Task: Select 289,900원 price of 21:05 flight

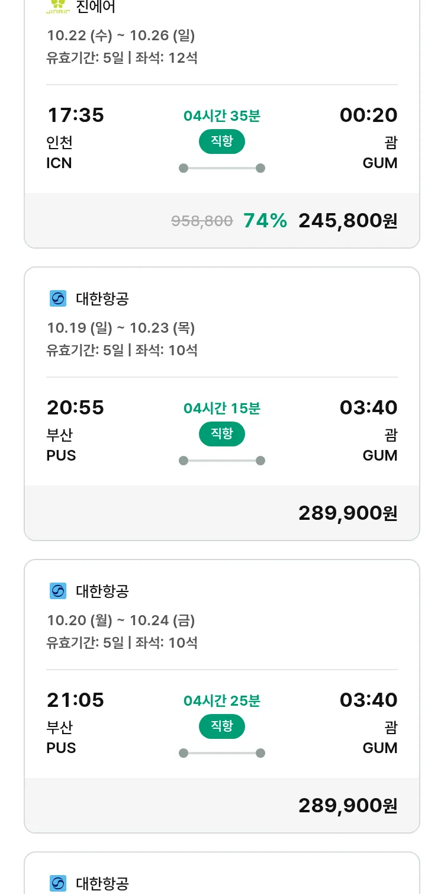Action: pos(348,806)
